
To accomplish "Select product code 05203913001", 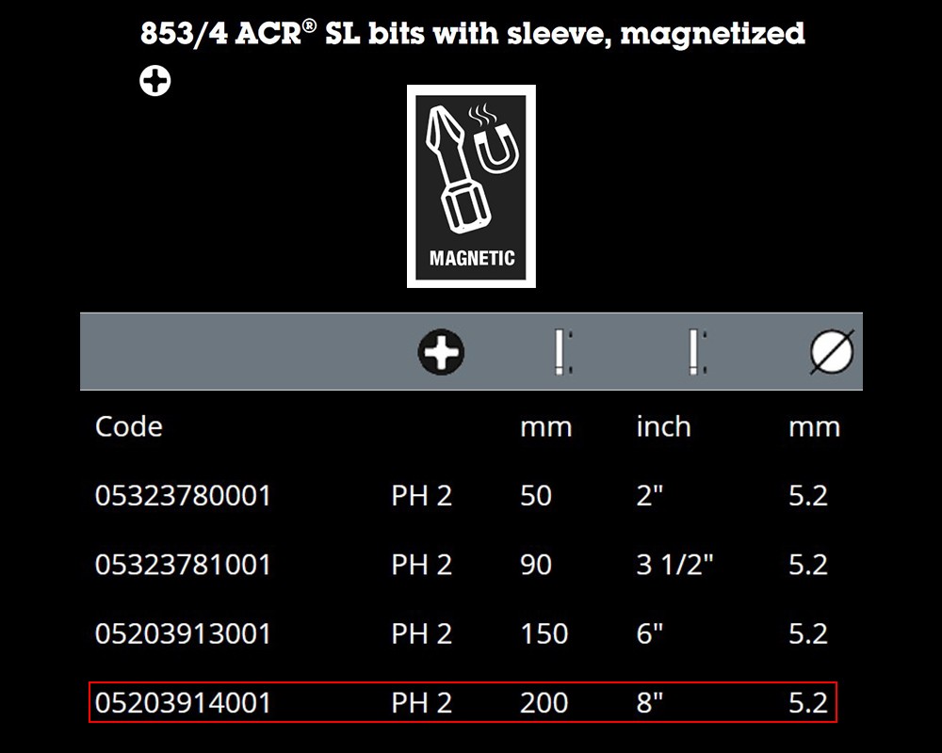I will coord(183,634).
